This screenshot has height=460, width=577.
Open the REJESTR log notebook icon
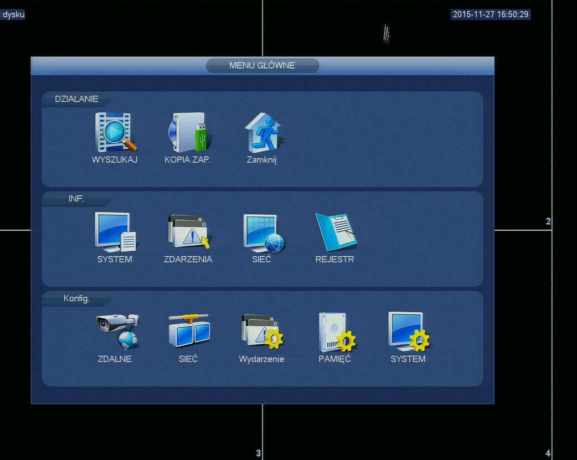coord(335,232)
